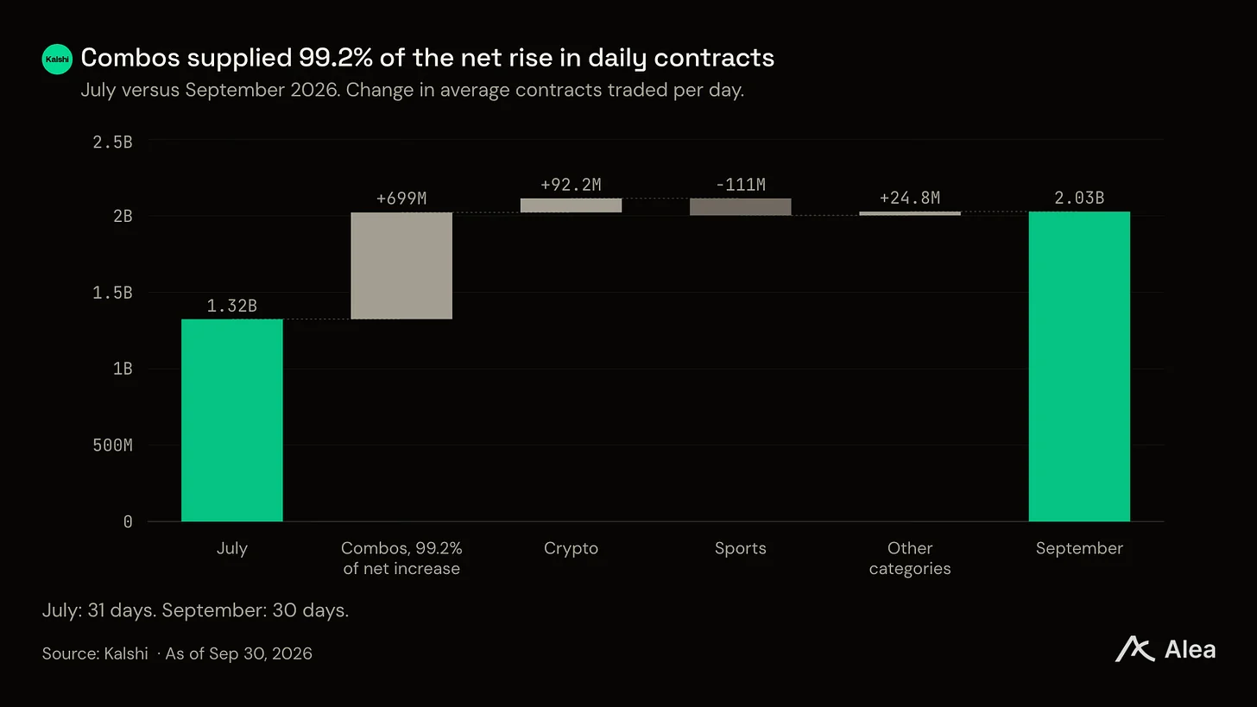Click the 1.32B value label
The image size is (1257, 707).
click(232, 306)
